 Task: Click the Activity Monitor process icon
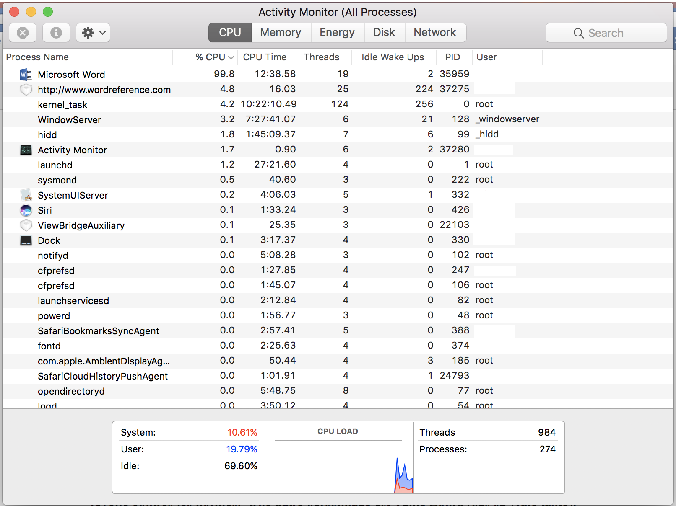(x=26, y=150)
